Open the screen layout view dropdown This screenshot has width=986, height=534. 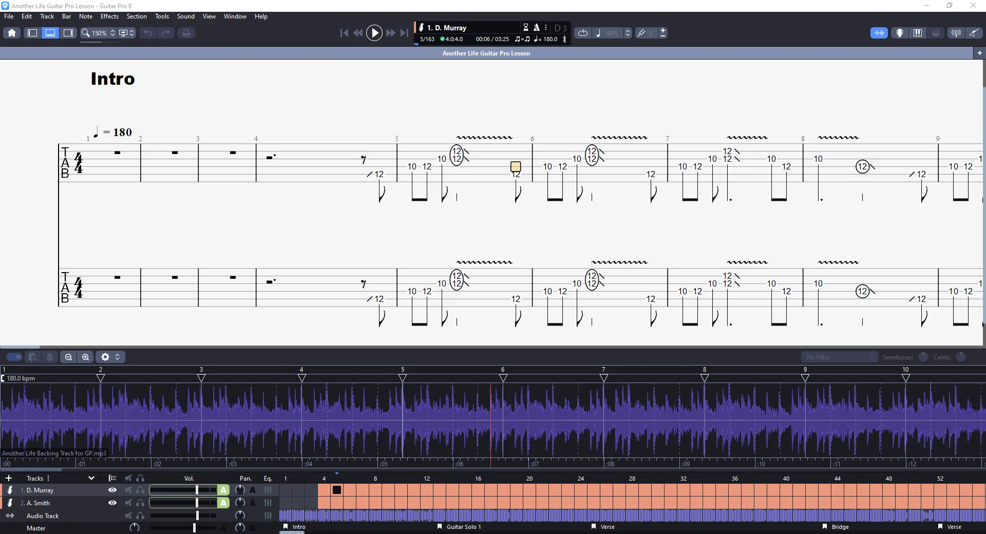pyautogui.click(x=127, y=33)
